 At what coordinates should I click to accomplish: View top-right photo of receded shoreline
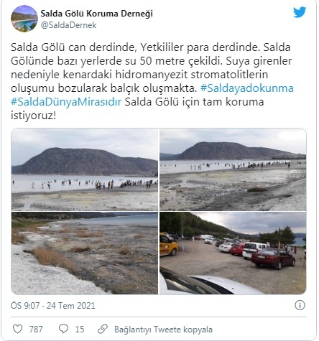[233, 169]
